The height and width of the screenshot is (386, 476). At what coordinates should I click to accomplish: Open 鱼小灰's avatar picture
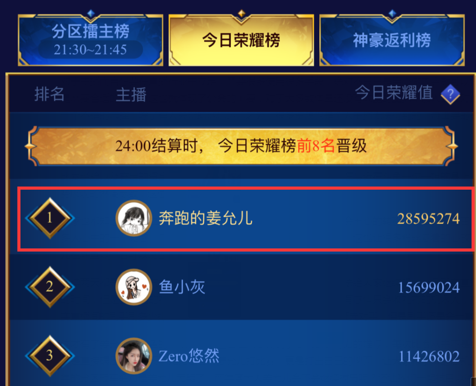point(134,287)
